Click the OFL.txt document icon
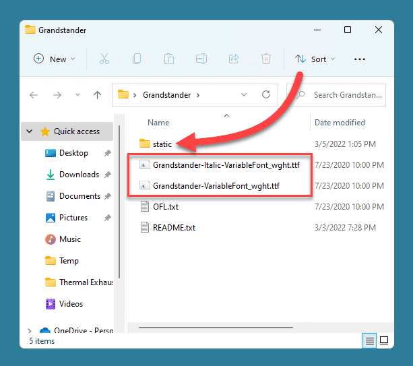The image size is (413, 366). click(x=145, y=206)
